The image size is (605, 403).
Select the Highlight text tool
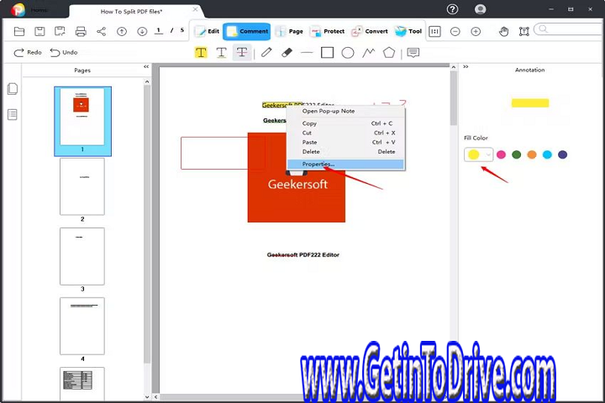click(201, 52)
